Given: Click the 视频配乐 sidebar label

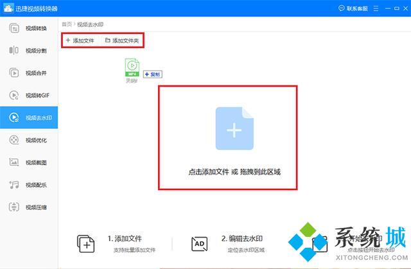Looking at the screenshot, I should [x=36, y=185].
